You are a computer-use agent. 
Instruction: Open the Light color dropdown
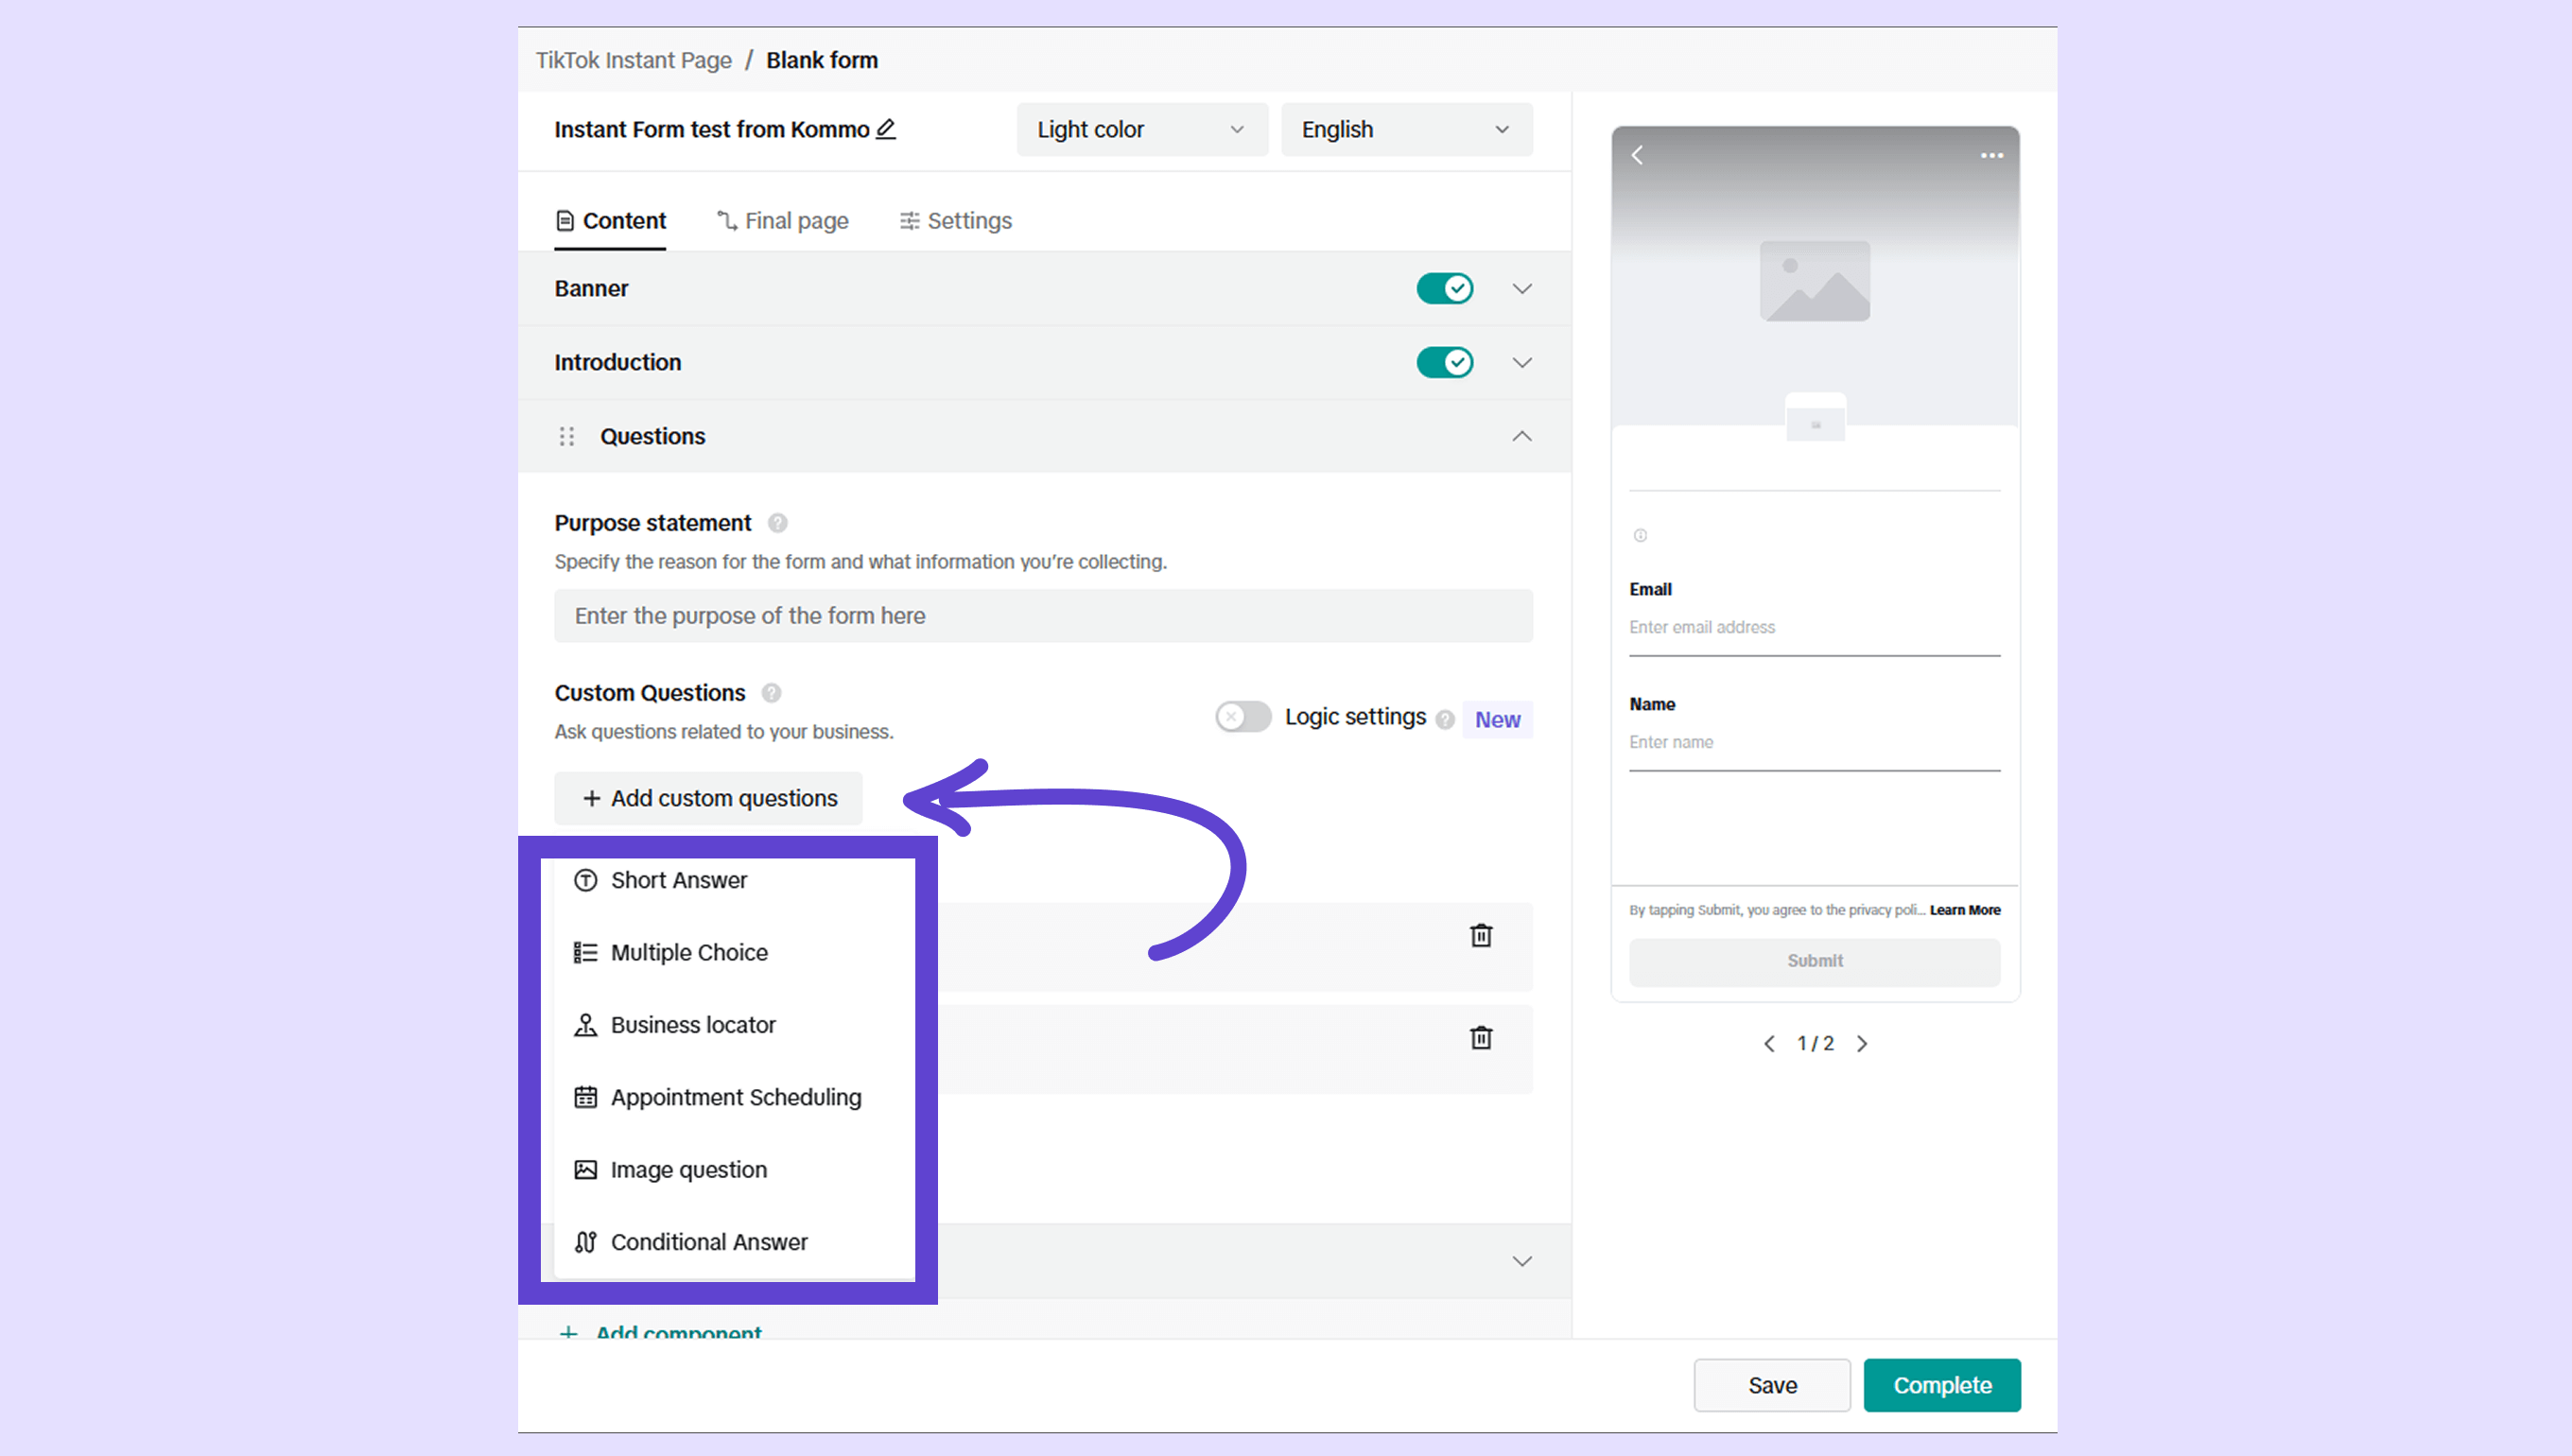point(1141,129)
